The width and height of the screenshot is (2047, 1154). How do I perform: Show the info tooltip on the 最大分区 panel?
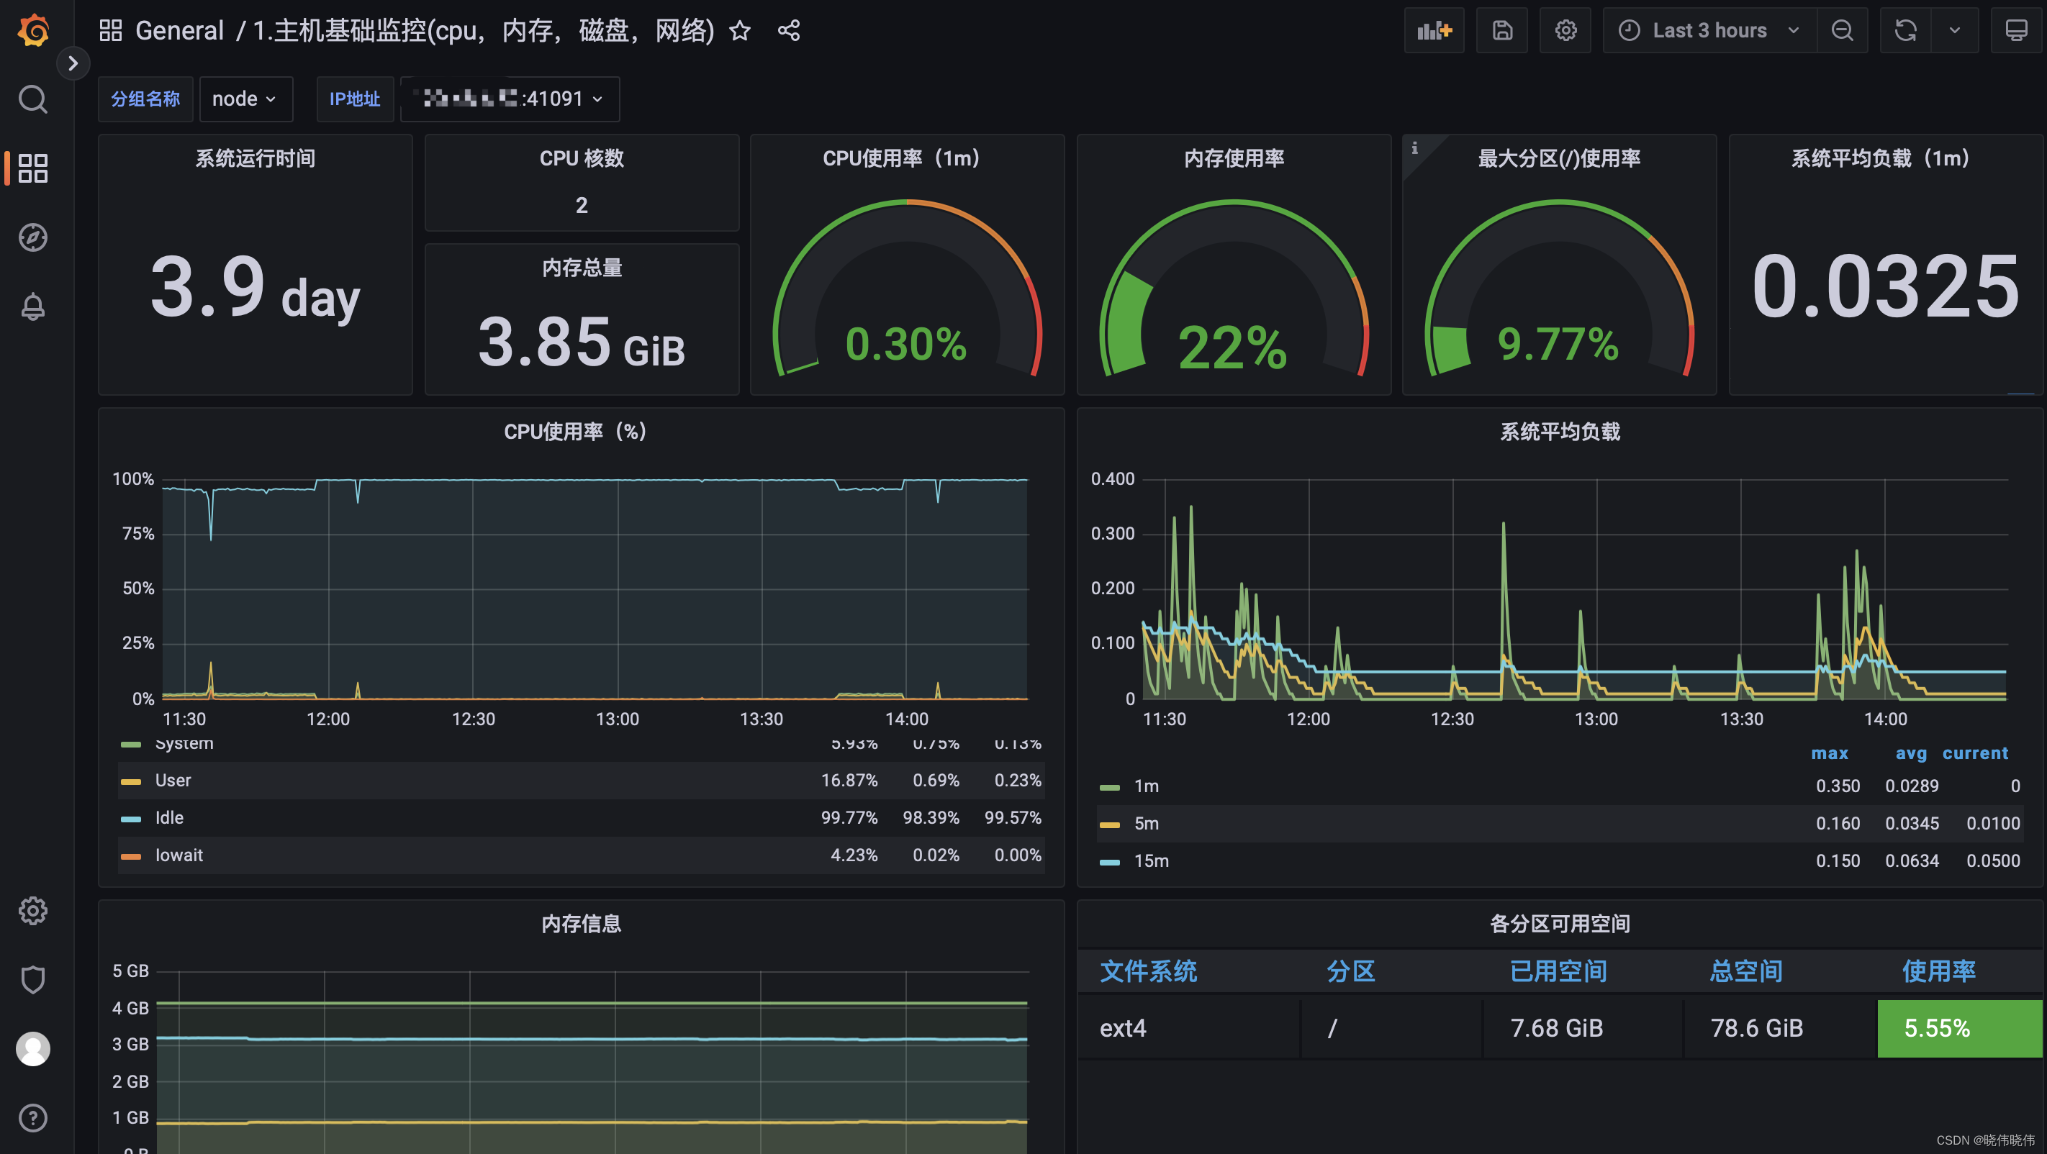pyautogui.click(x=1414, y=147)
